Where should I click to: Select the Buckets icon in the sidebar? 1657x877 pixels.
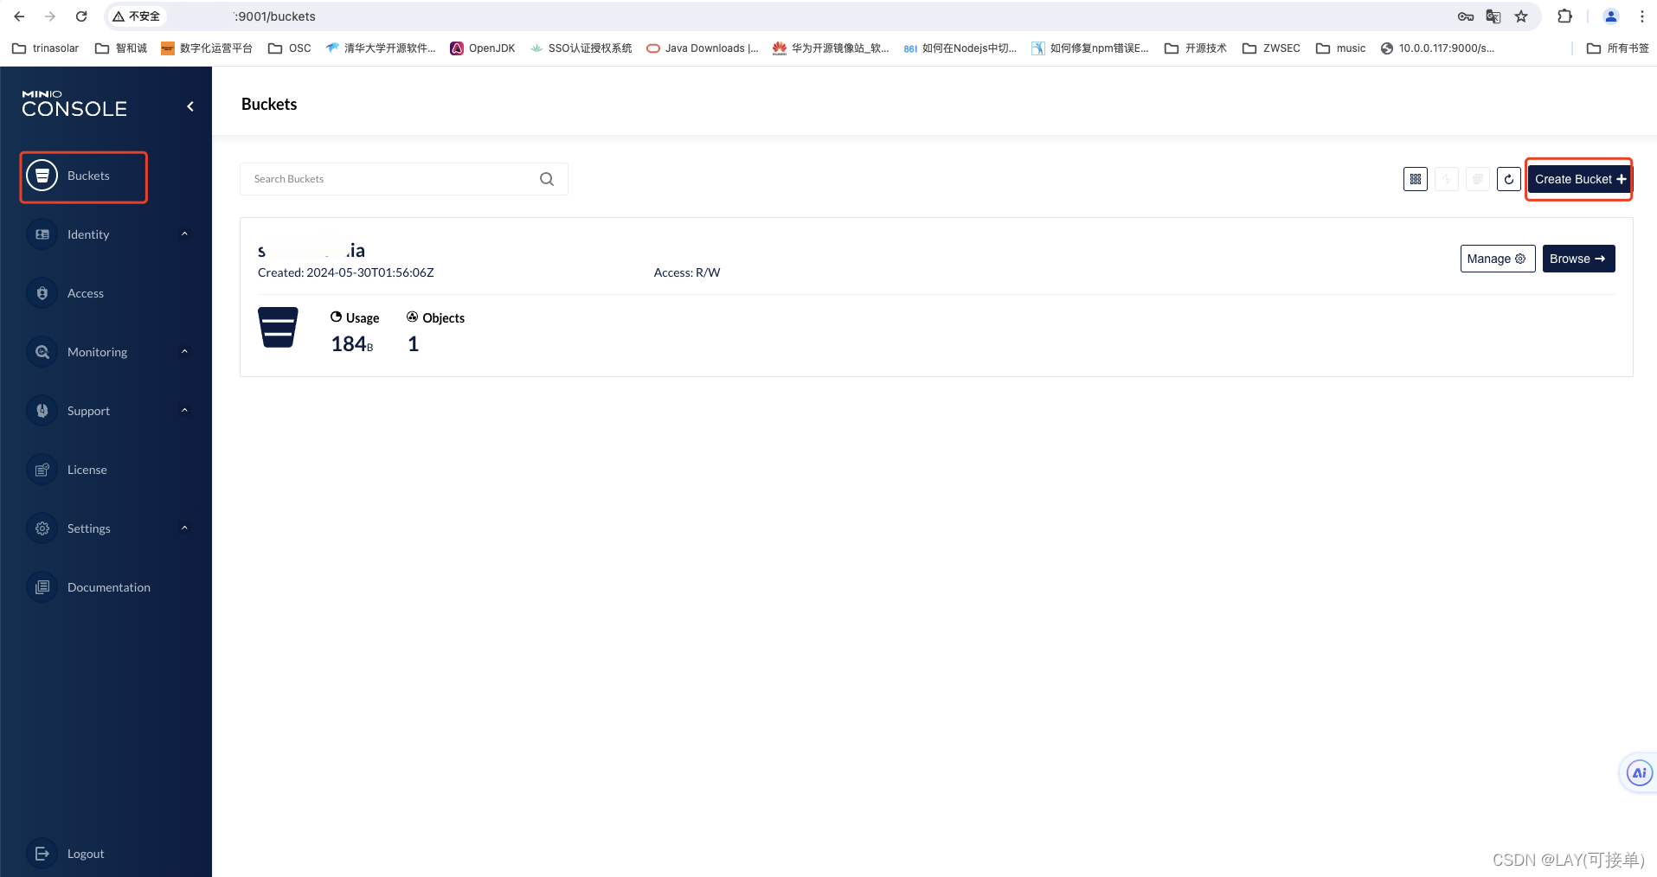pos(42,175)
